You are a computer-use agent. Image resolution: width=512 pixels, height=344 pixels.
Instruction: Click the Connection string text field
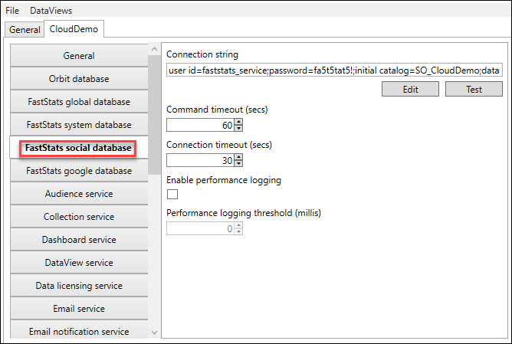(334, 70)
